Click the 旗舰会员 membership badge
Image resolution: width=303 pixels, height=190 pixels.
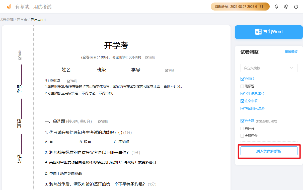240,7
